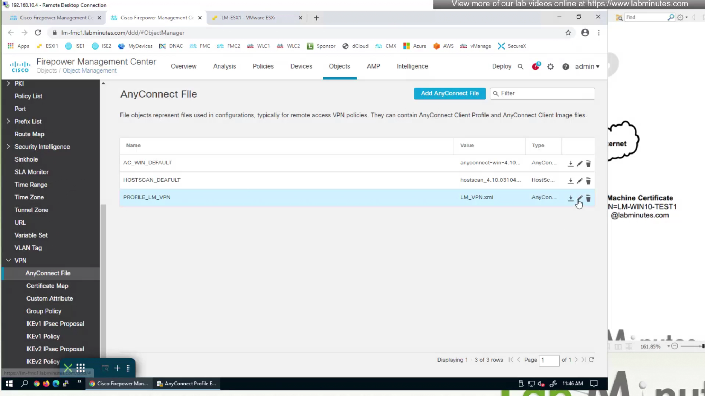Download the AC_WIN_DEFAULT file
This screenshot has height=396, width=705.
point(570,163)
